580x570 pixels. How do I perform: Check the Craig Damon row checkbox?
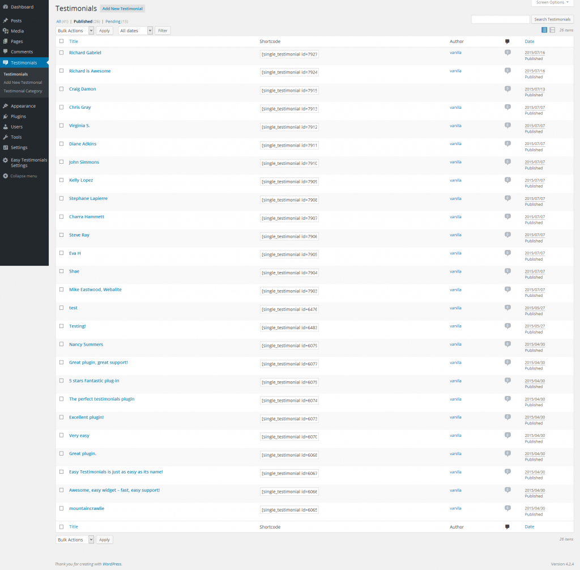(61, 89)
